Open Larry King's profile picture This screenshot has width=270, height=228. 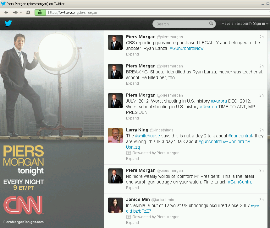coord(115,135)
